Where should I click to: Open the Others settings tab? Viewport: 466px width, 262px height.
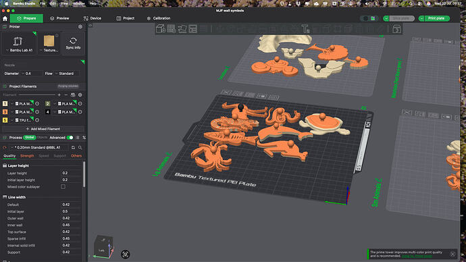click(x=76, y=156)
